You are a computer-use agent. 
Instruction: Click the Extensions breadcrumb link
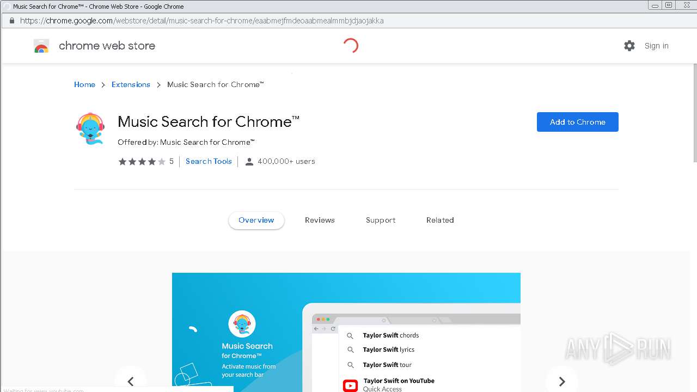click(131, 84)
